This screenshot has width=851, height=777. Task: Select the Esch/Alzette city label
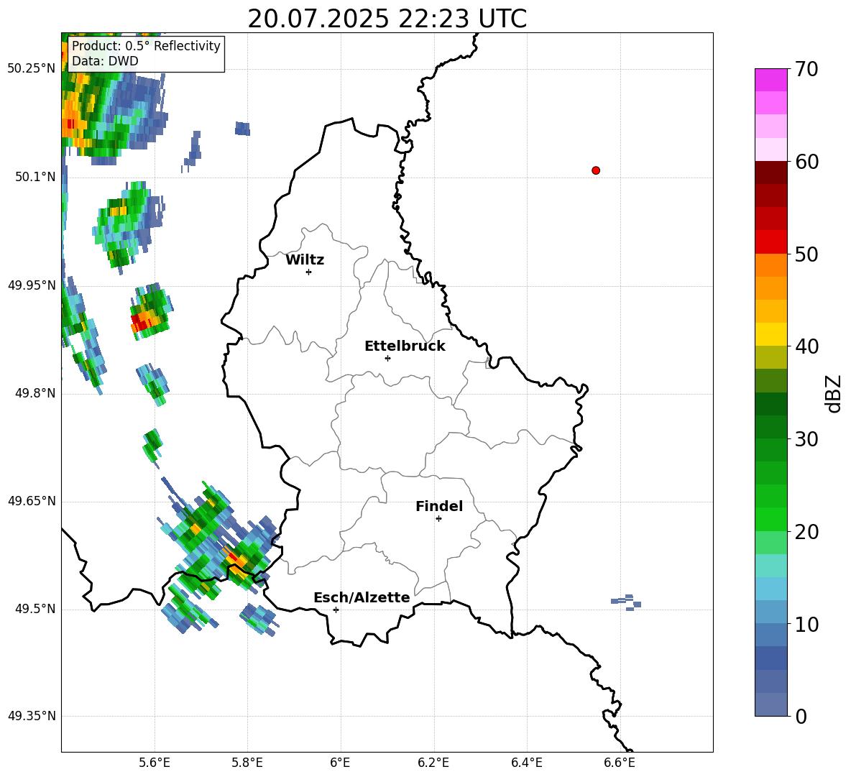[362, 597]
